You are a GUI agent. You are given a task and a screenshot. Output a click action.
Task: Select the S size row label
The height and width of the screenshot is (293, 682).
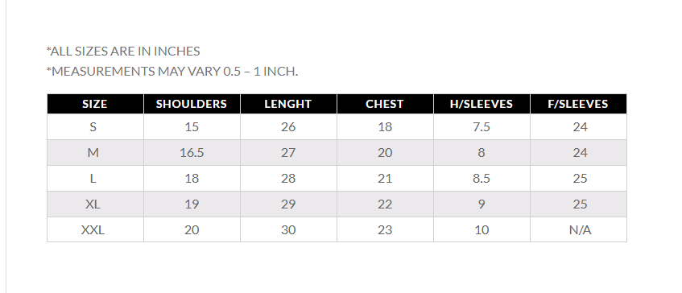pos(93,127)
